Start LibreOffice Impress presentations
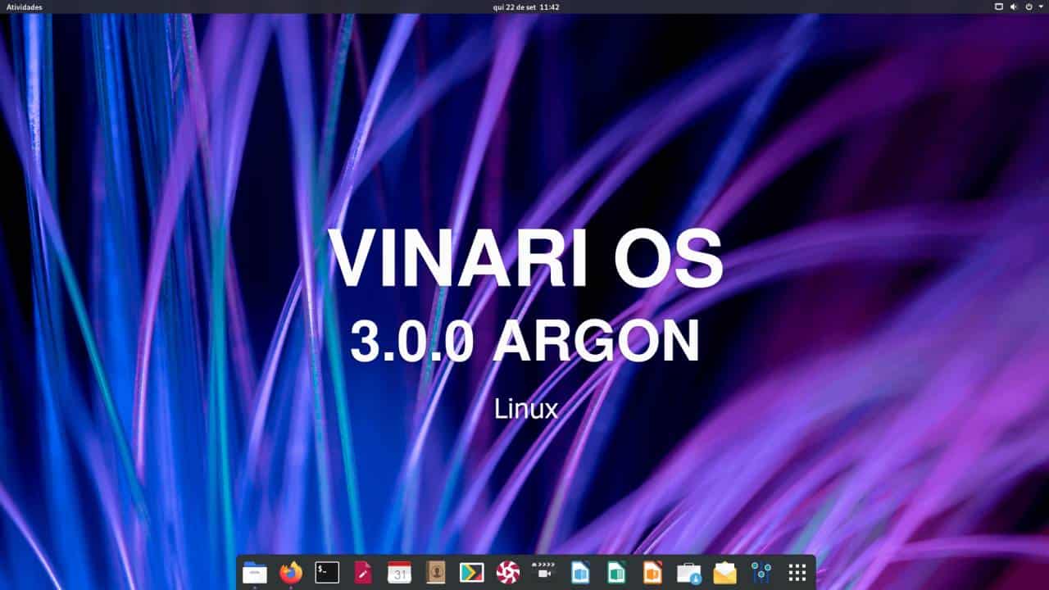The height and width of the screenshot is (590, 1049). (x=652, y=573)
